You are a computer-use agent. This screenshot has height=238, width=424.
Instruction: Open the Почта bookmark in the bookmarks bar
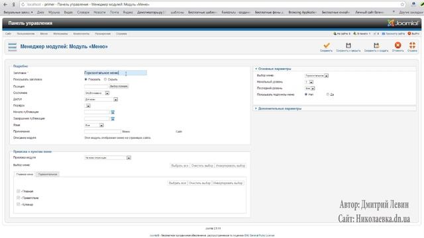(114, 12)
